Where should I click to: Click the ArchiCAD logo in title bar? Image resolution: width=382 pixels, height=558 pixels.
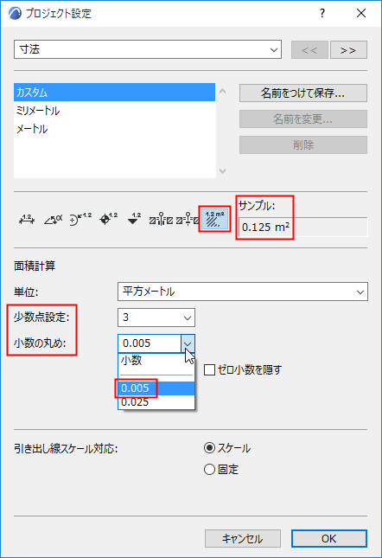(15, 13)
